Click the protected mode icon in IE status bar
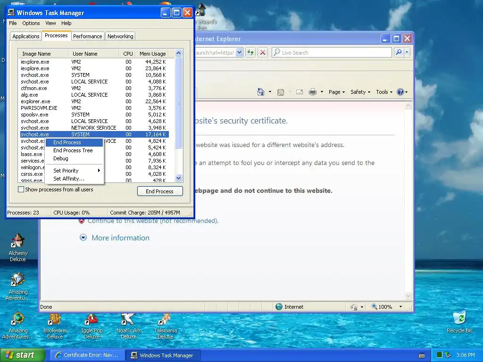The height and width of the screenshot is (362, 483). click(x=354, y=307)
